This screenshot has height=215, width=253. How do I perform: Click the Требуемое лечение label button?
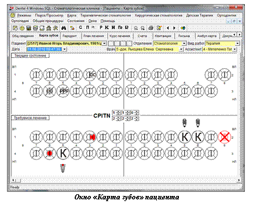coord(30,118)
